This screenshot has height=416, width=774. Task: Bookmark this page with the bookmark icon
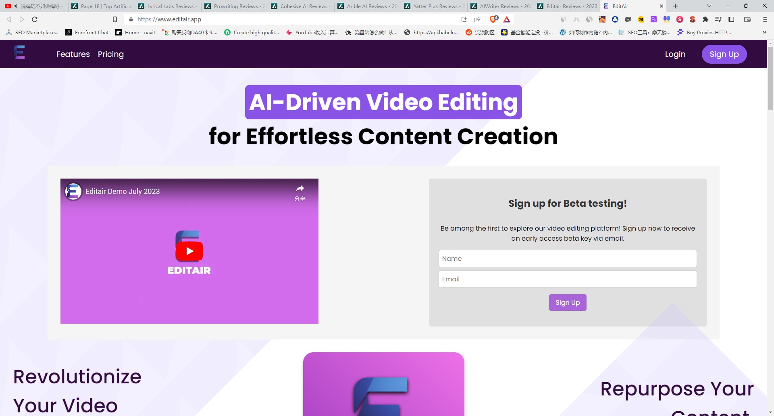click(x=115, y=19)
